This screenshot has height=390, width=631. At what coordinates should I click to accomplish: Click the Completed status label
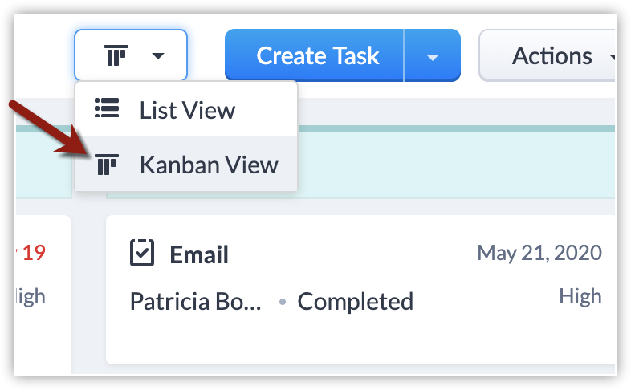point(355,302)
